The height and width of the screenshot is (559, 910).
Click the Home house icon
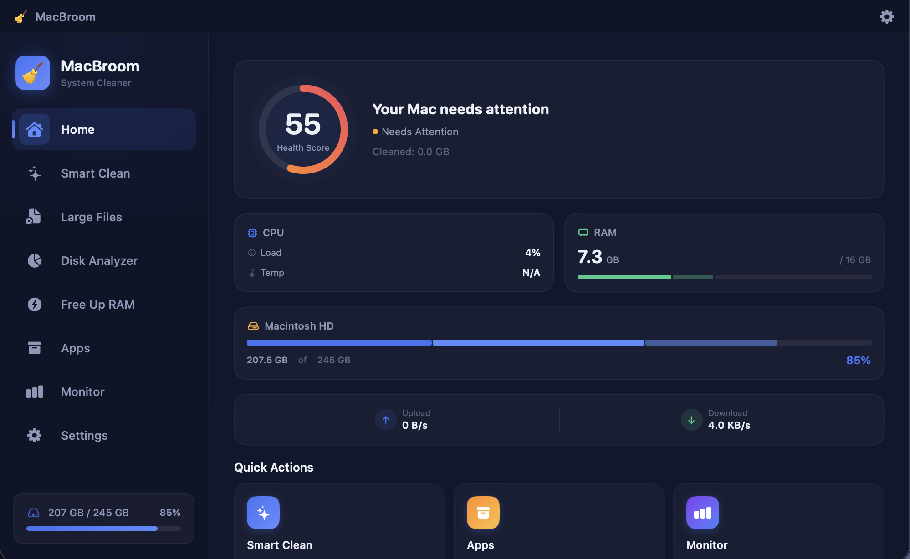click(35, 129)
